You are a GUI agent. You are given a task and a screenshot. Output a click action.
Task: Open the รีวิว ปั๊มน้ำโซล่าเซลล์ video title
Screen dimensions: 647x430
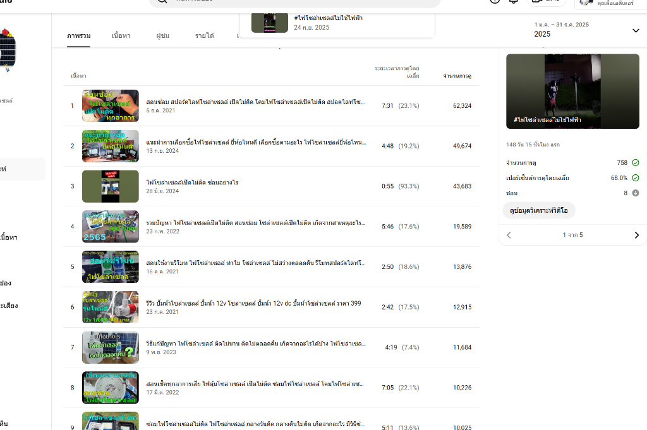(x=253, y=304)
